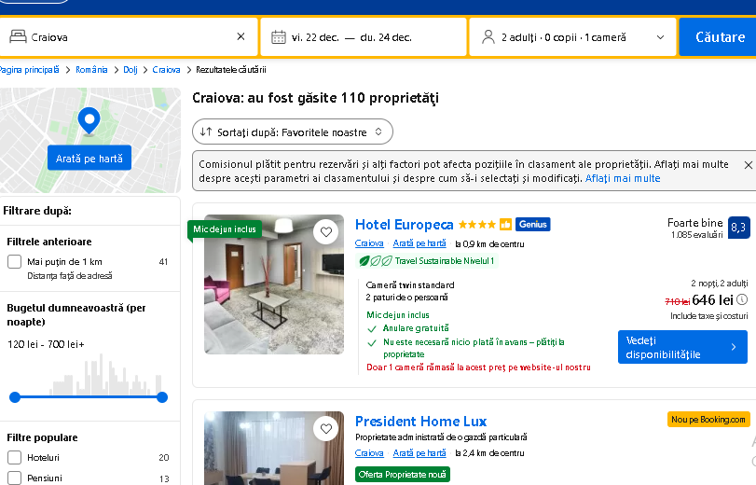Click the budget histogram chart
The height and width of the screenshot is (485, 756).
coord(105,375)
